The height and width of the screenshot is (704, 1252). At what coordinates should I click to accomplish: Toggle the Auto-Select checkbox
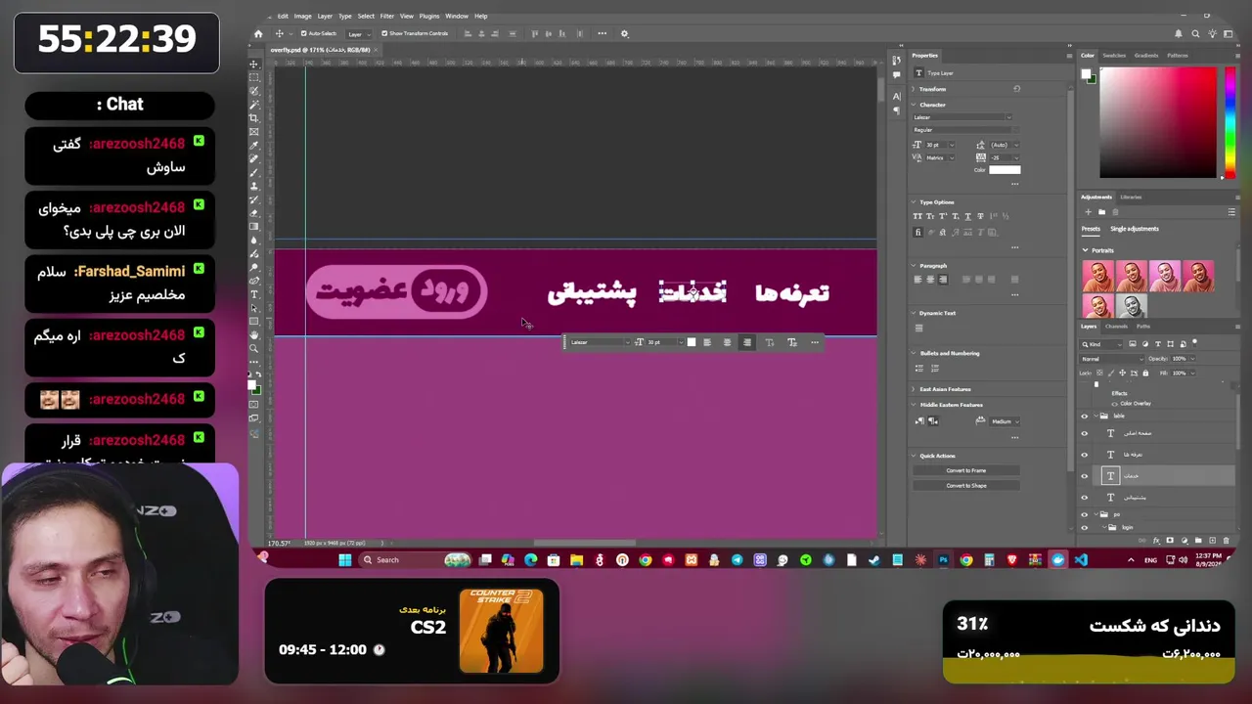(303, 33)
